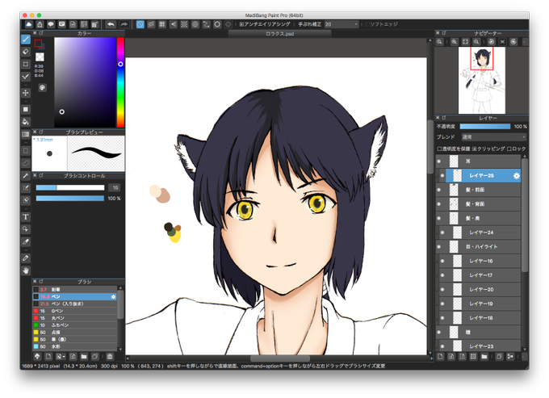Hide the レイヤー25 layer visibility dot
The width and height of the screenshot is (549, 398).
(442, 176)
